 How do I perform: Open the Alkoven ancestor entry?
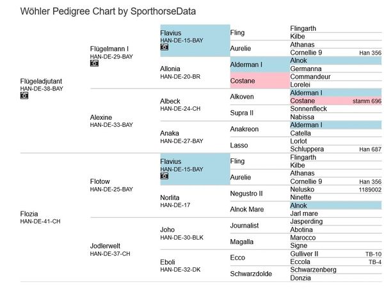(x=243, y=97)
